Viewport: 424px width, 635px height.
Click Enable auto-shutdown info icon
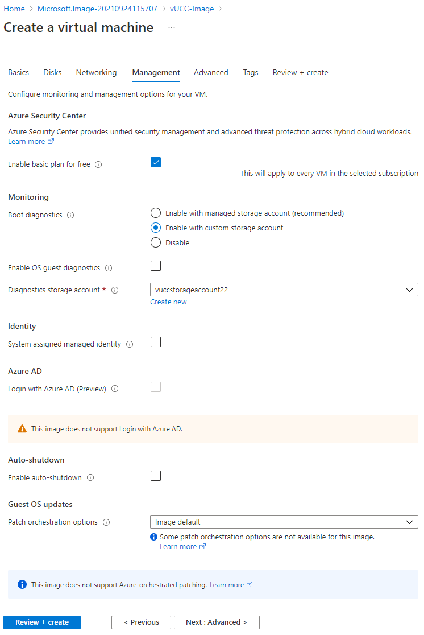[90, 477]
